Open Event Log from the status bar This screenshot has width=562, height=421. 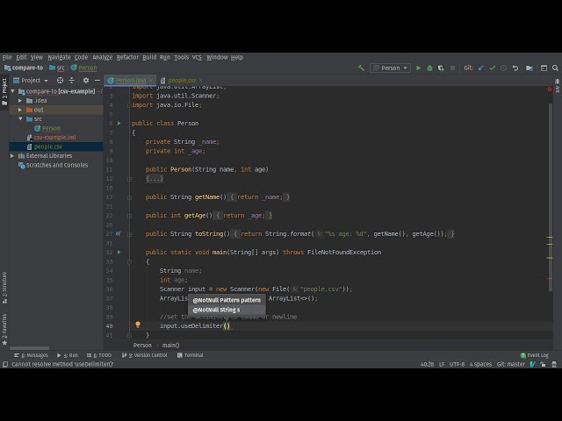(x=534, y=355)
